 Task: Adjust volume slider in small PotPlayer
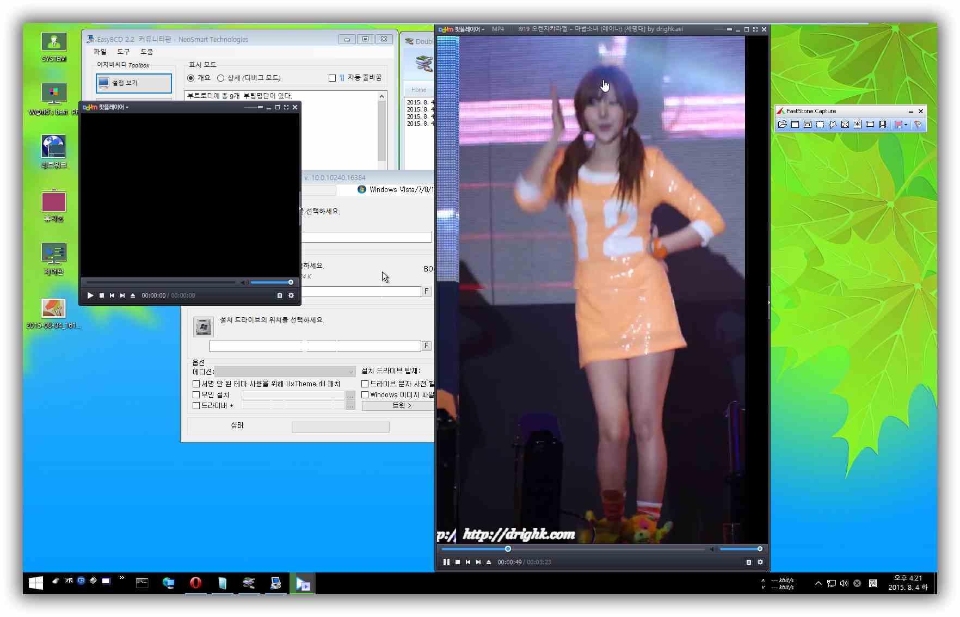point(272,282)
